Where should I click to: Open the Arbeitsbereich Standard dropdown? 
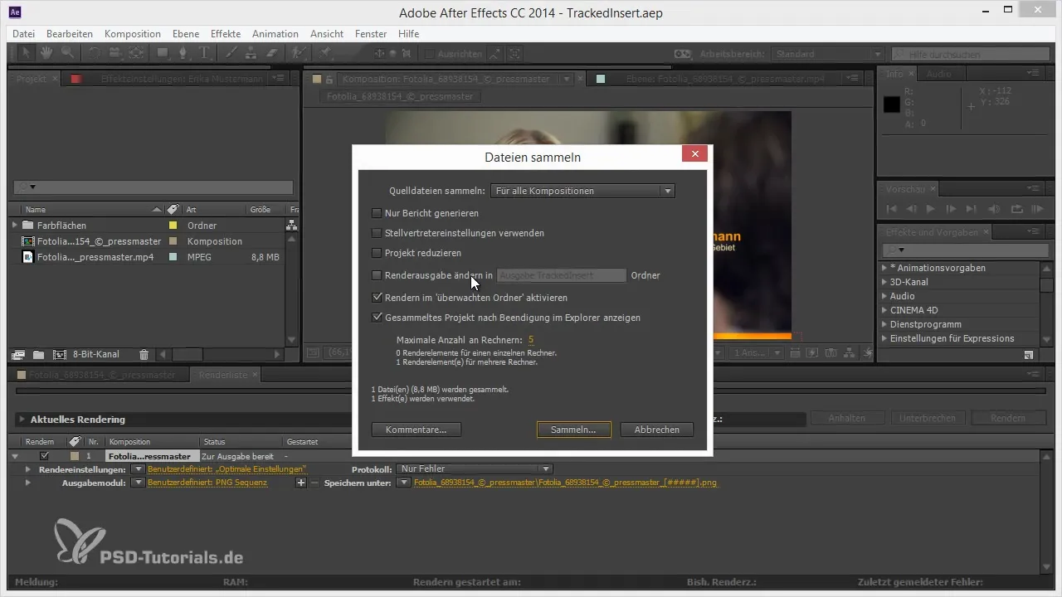(827, 54)
